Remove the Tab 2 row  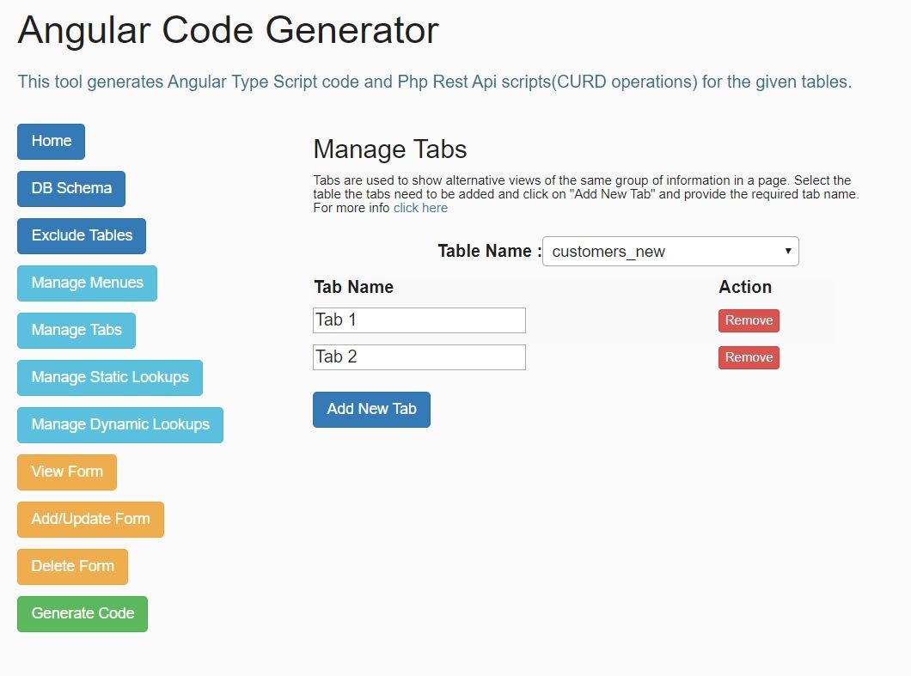coord(749,357)
